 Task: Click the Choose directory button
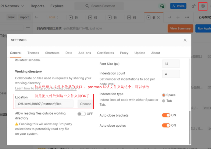pyautogui.click(x=86, y=104)
